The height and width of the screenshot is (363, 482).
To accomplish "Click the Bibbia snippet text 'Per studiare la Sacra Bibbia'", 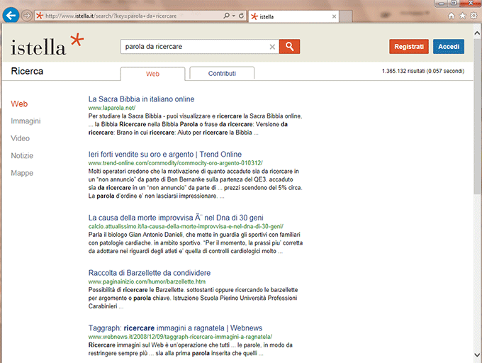I will 125,116.
